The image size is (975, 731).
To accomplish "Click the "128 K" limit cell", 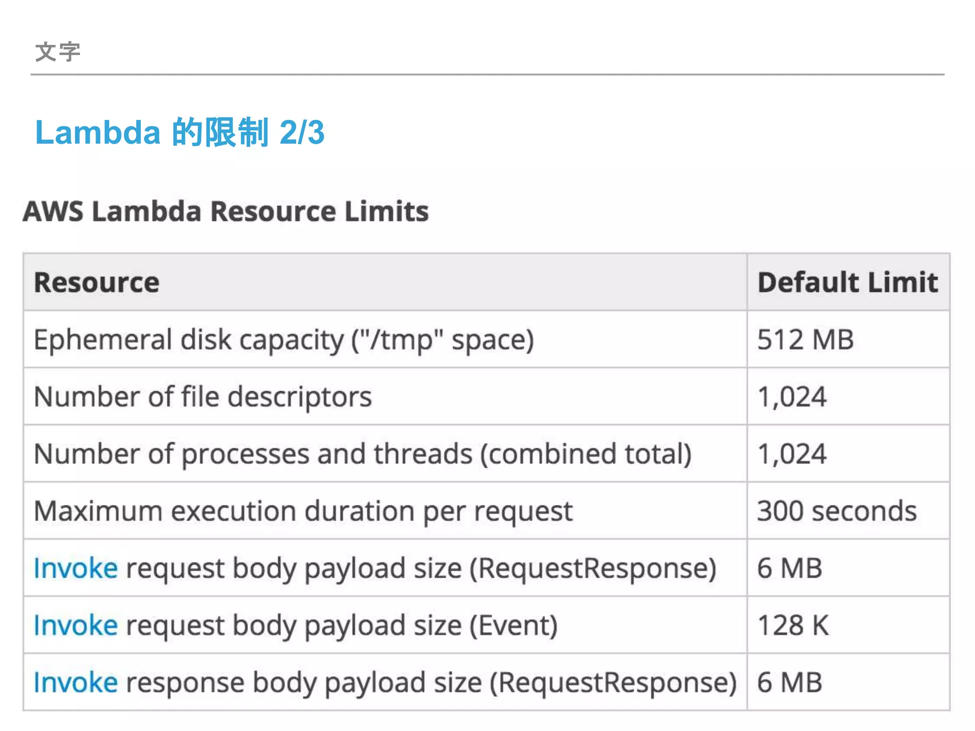I will pyautogui.click(x=793, y=625).
